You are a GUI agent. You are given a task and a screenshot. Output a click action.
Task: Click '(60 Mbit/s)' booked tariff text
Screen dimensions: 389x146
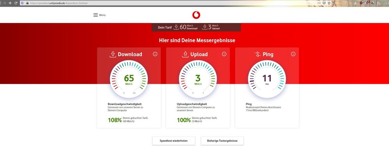(128, 121)
